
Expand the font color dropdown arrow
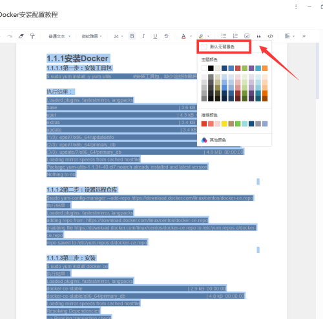coord(191,36)
